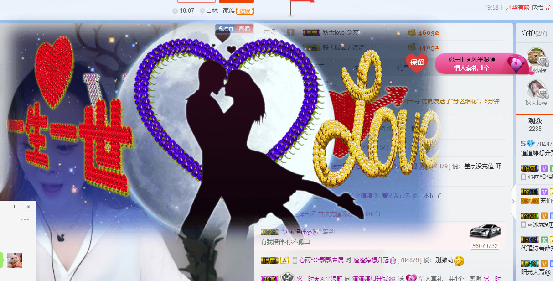Click the phone icon beside 心雨 in chat
553x281 pixels.
pyautogui.click(x=295, y=260)
